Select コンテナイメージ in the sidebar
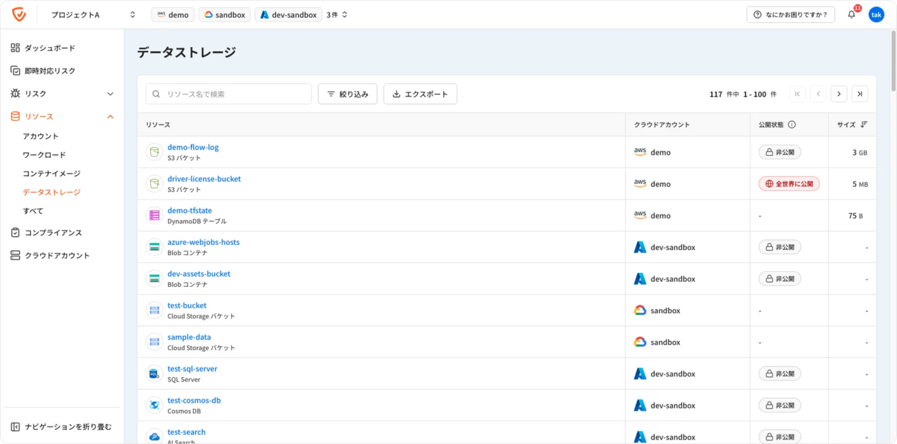Image resolution: width=897 pixels, height=444 pixels. coord(51,173)
